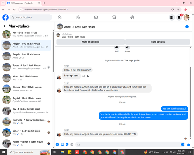The height and width of the screenshot is (155, 194).
Task: Click More options button
Action: tap(158, 42)
